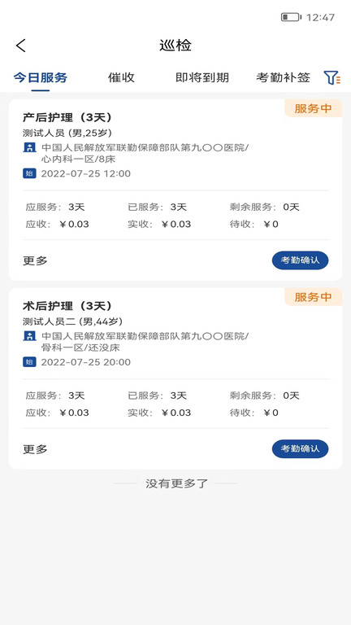Switch to the 催收 tab

click(x=121, y=77)
